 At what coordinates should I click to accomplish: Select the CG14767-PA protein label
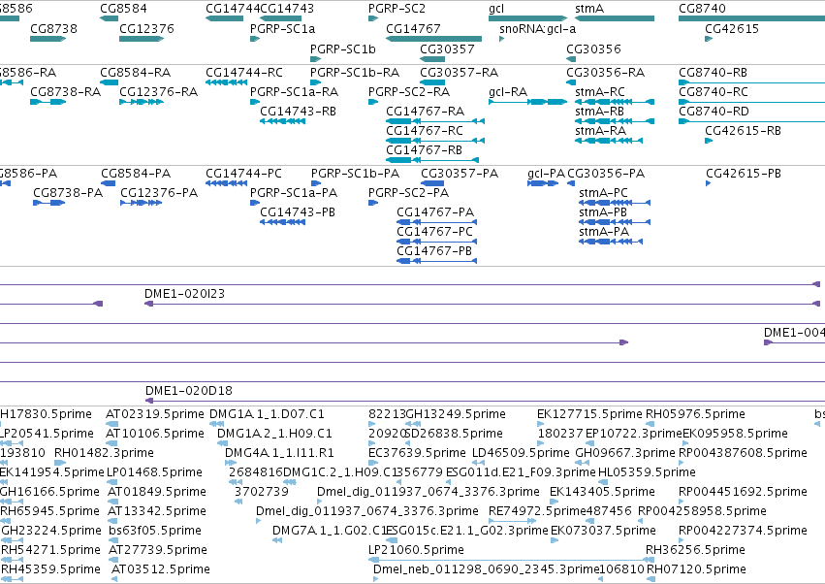click(435, 212)
